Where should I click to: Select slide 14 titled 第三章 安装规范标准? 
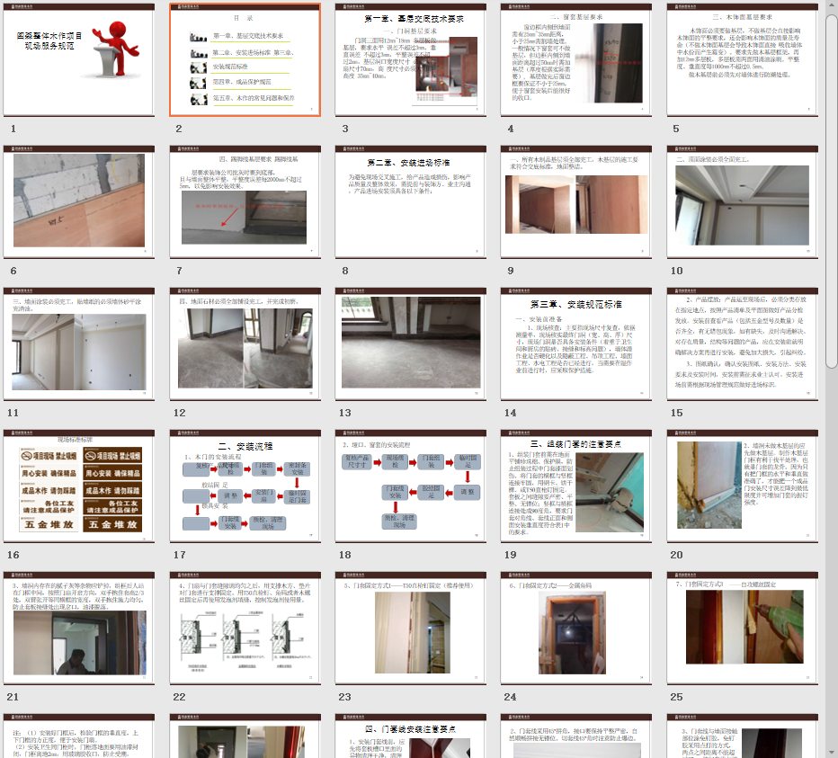[575, 343]
